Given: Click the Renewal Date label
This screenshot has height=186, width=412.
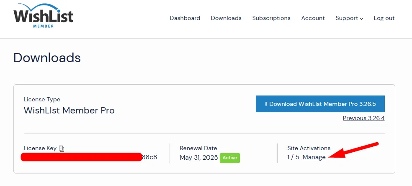Looking at the screenshot, I should pyautogui.click(x=198, y=148).
